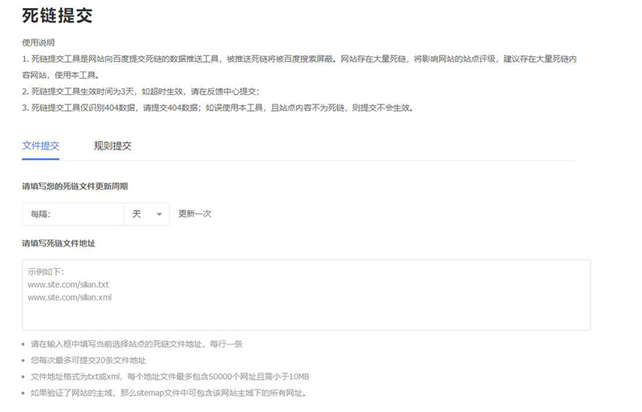This screenshot has width=642, height=412.
Task: Expand the dropdown arrow next to 天
Action: 159,214
